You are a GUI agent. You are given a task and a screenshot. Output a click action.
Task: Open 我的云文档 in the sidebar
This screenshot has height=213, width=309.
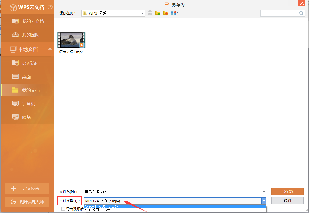(x=28, y=21)
